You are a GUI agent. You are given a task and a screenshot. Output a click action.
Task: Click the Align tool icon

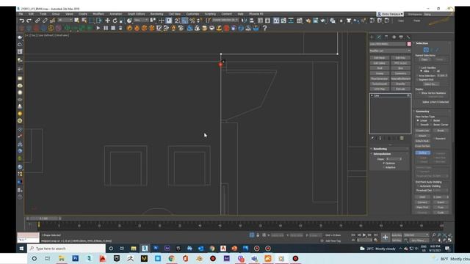pos(252,21)
